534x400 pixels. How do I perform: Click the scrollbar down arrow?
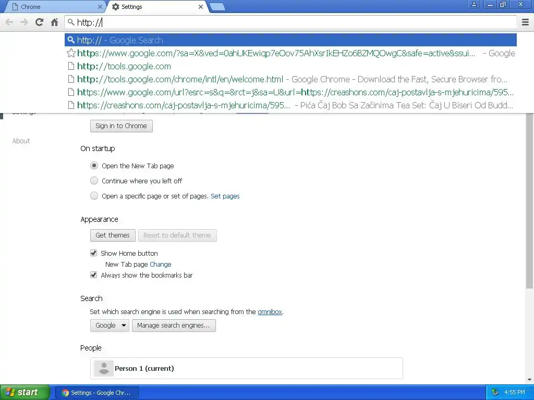coord(530,380)
